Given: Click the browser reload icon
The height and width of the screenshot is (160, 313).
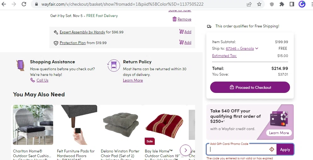Looking at the screenshot, I should point(24,4).
